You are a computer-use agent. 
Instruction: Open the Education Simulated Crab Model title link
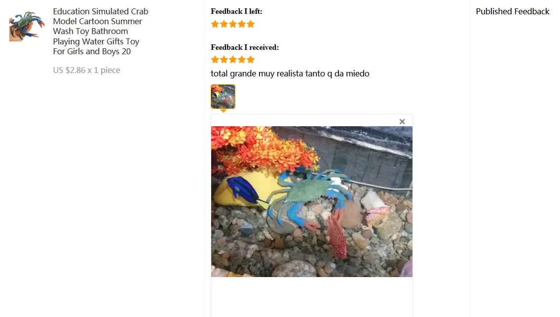coord(101,32)
